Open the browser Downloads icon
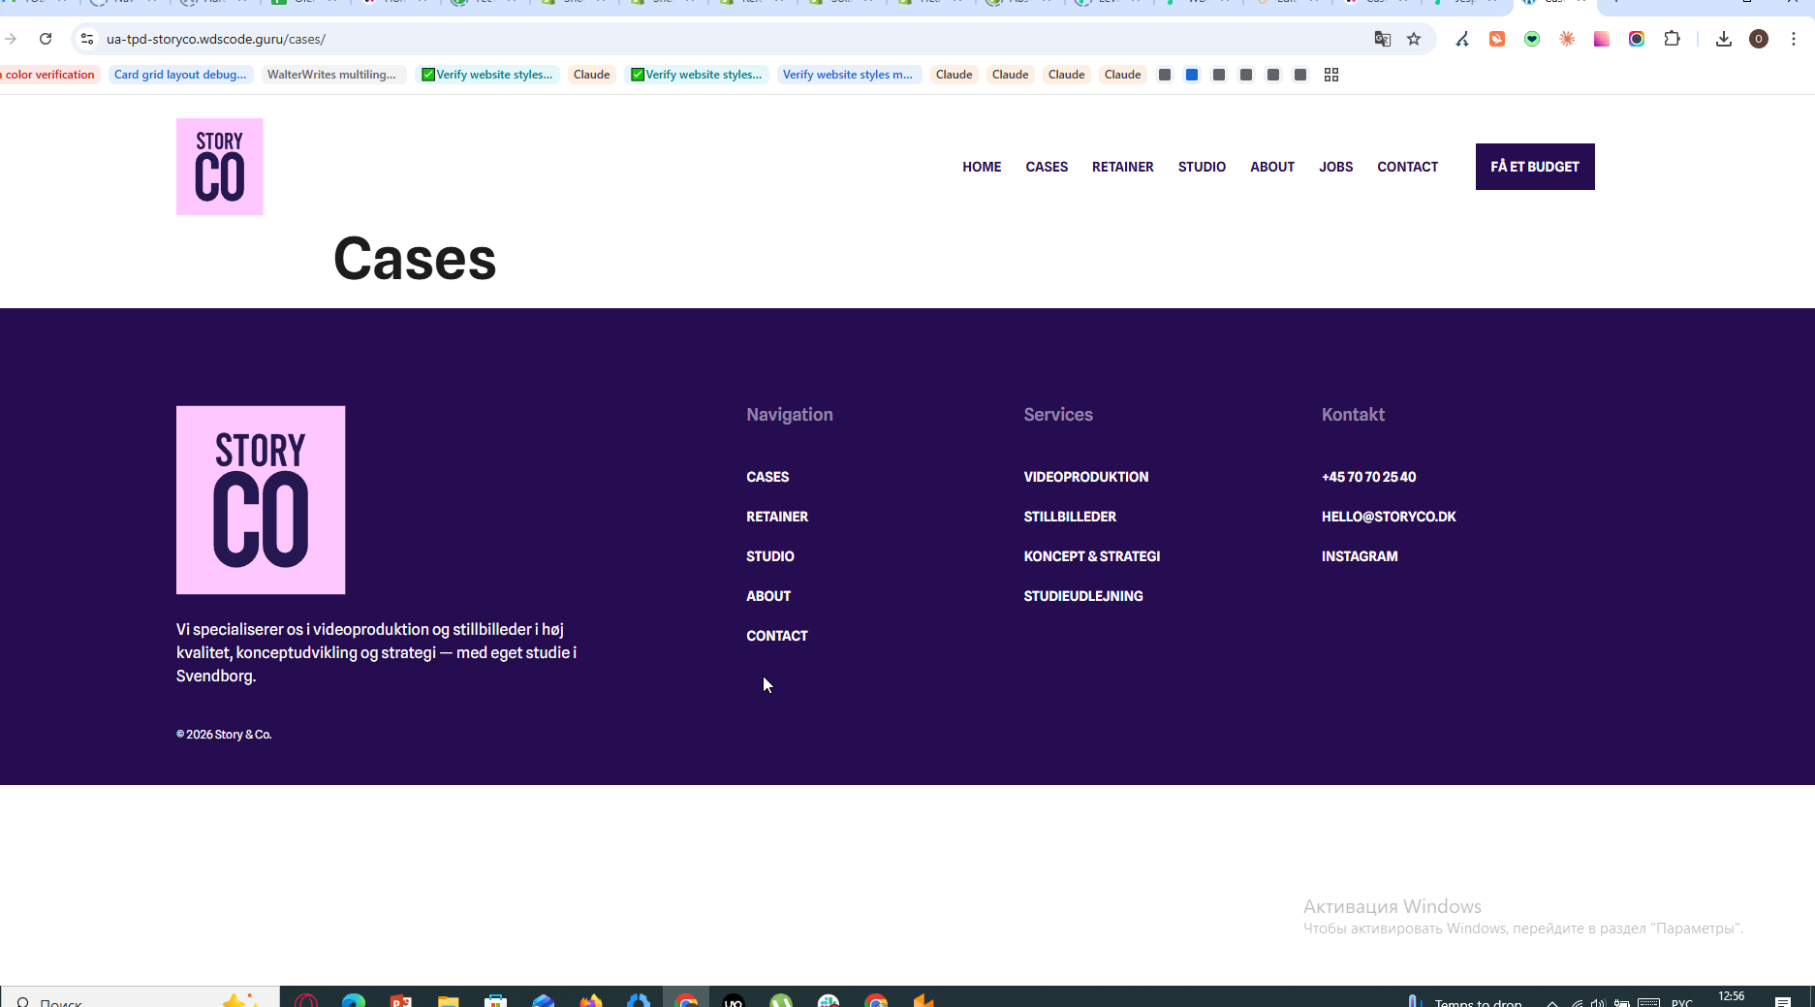This screenshot has height=1007, width=1815. (x=1724, y=39)
